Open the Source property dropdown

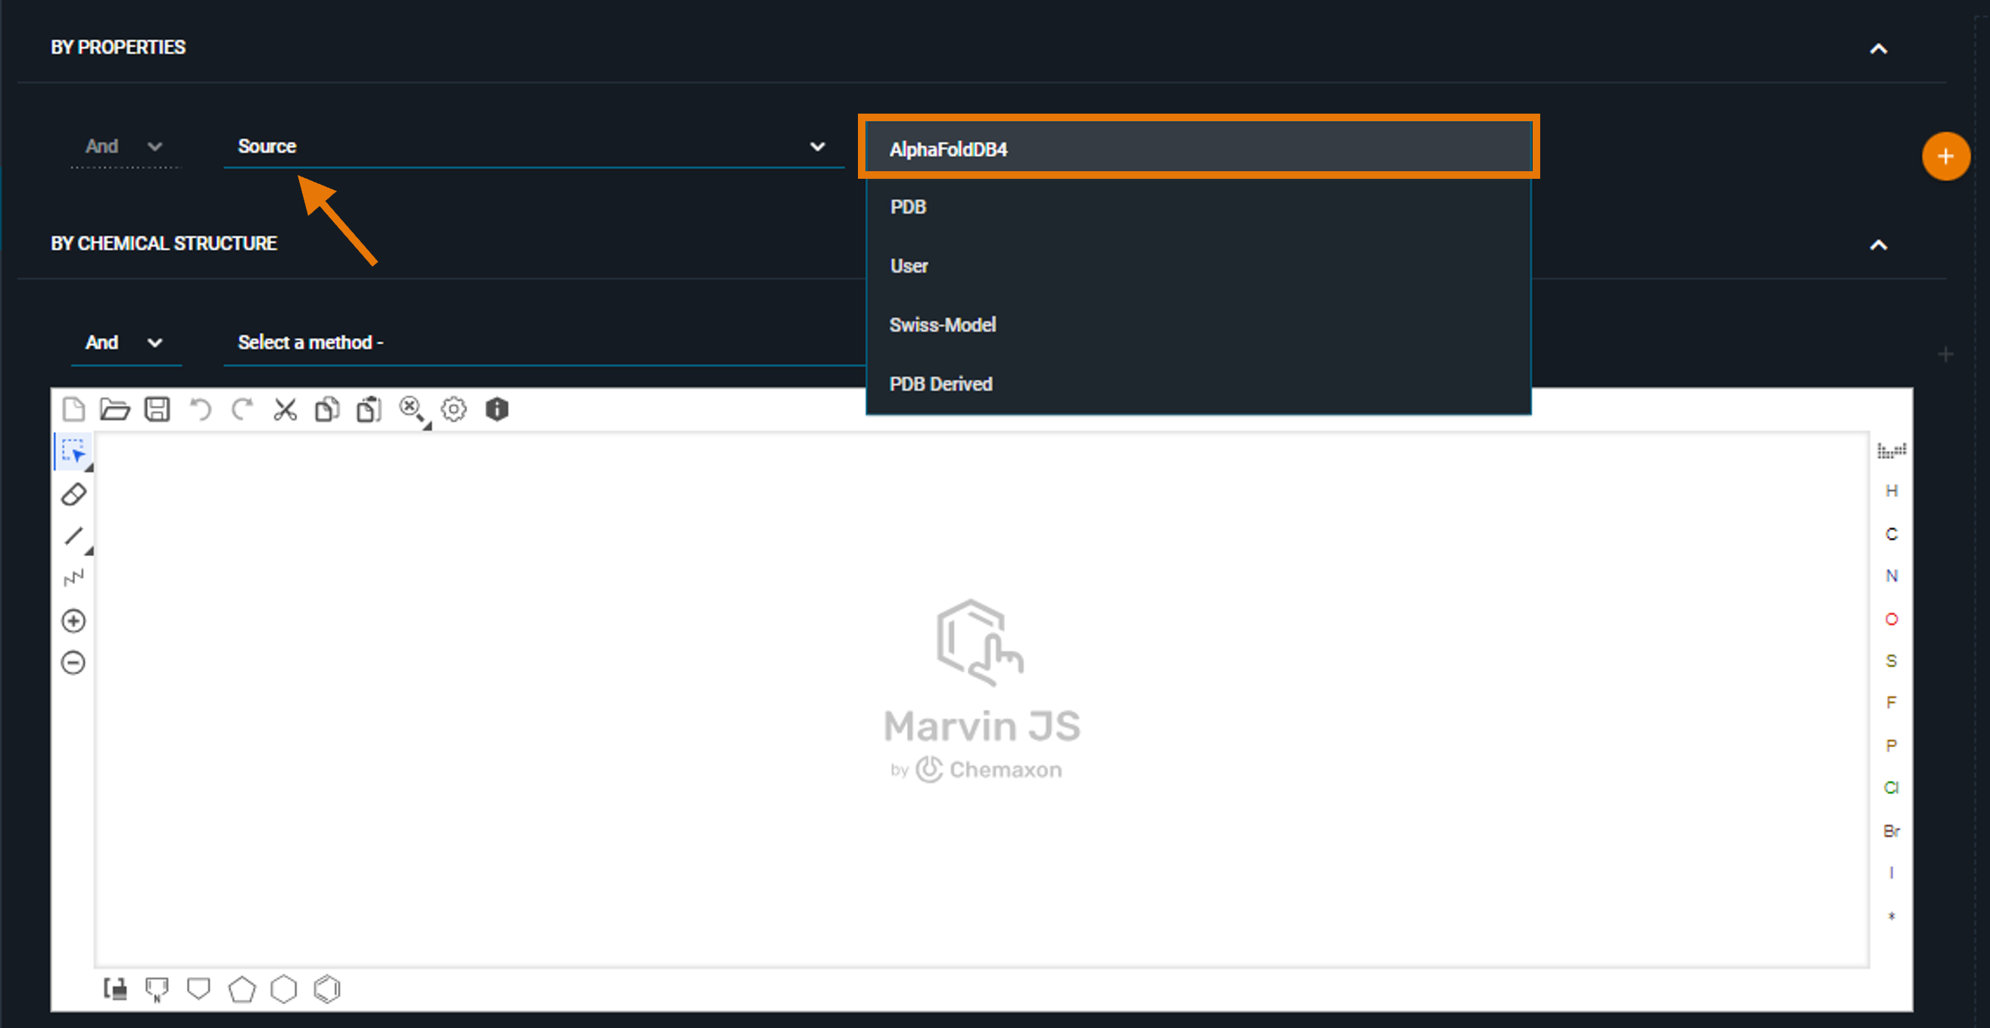[533, 146]
